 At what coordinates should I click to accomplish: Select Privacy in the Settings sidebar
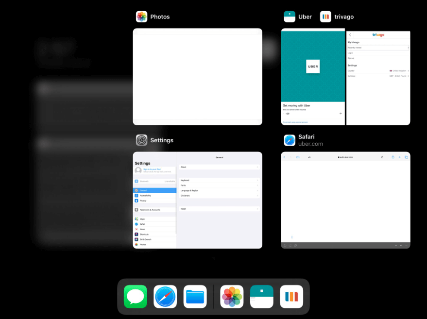click(154, 201)
